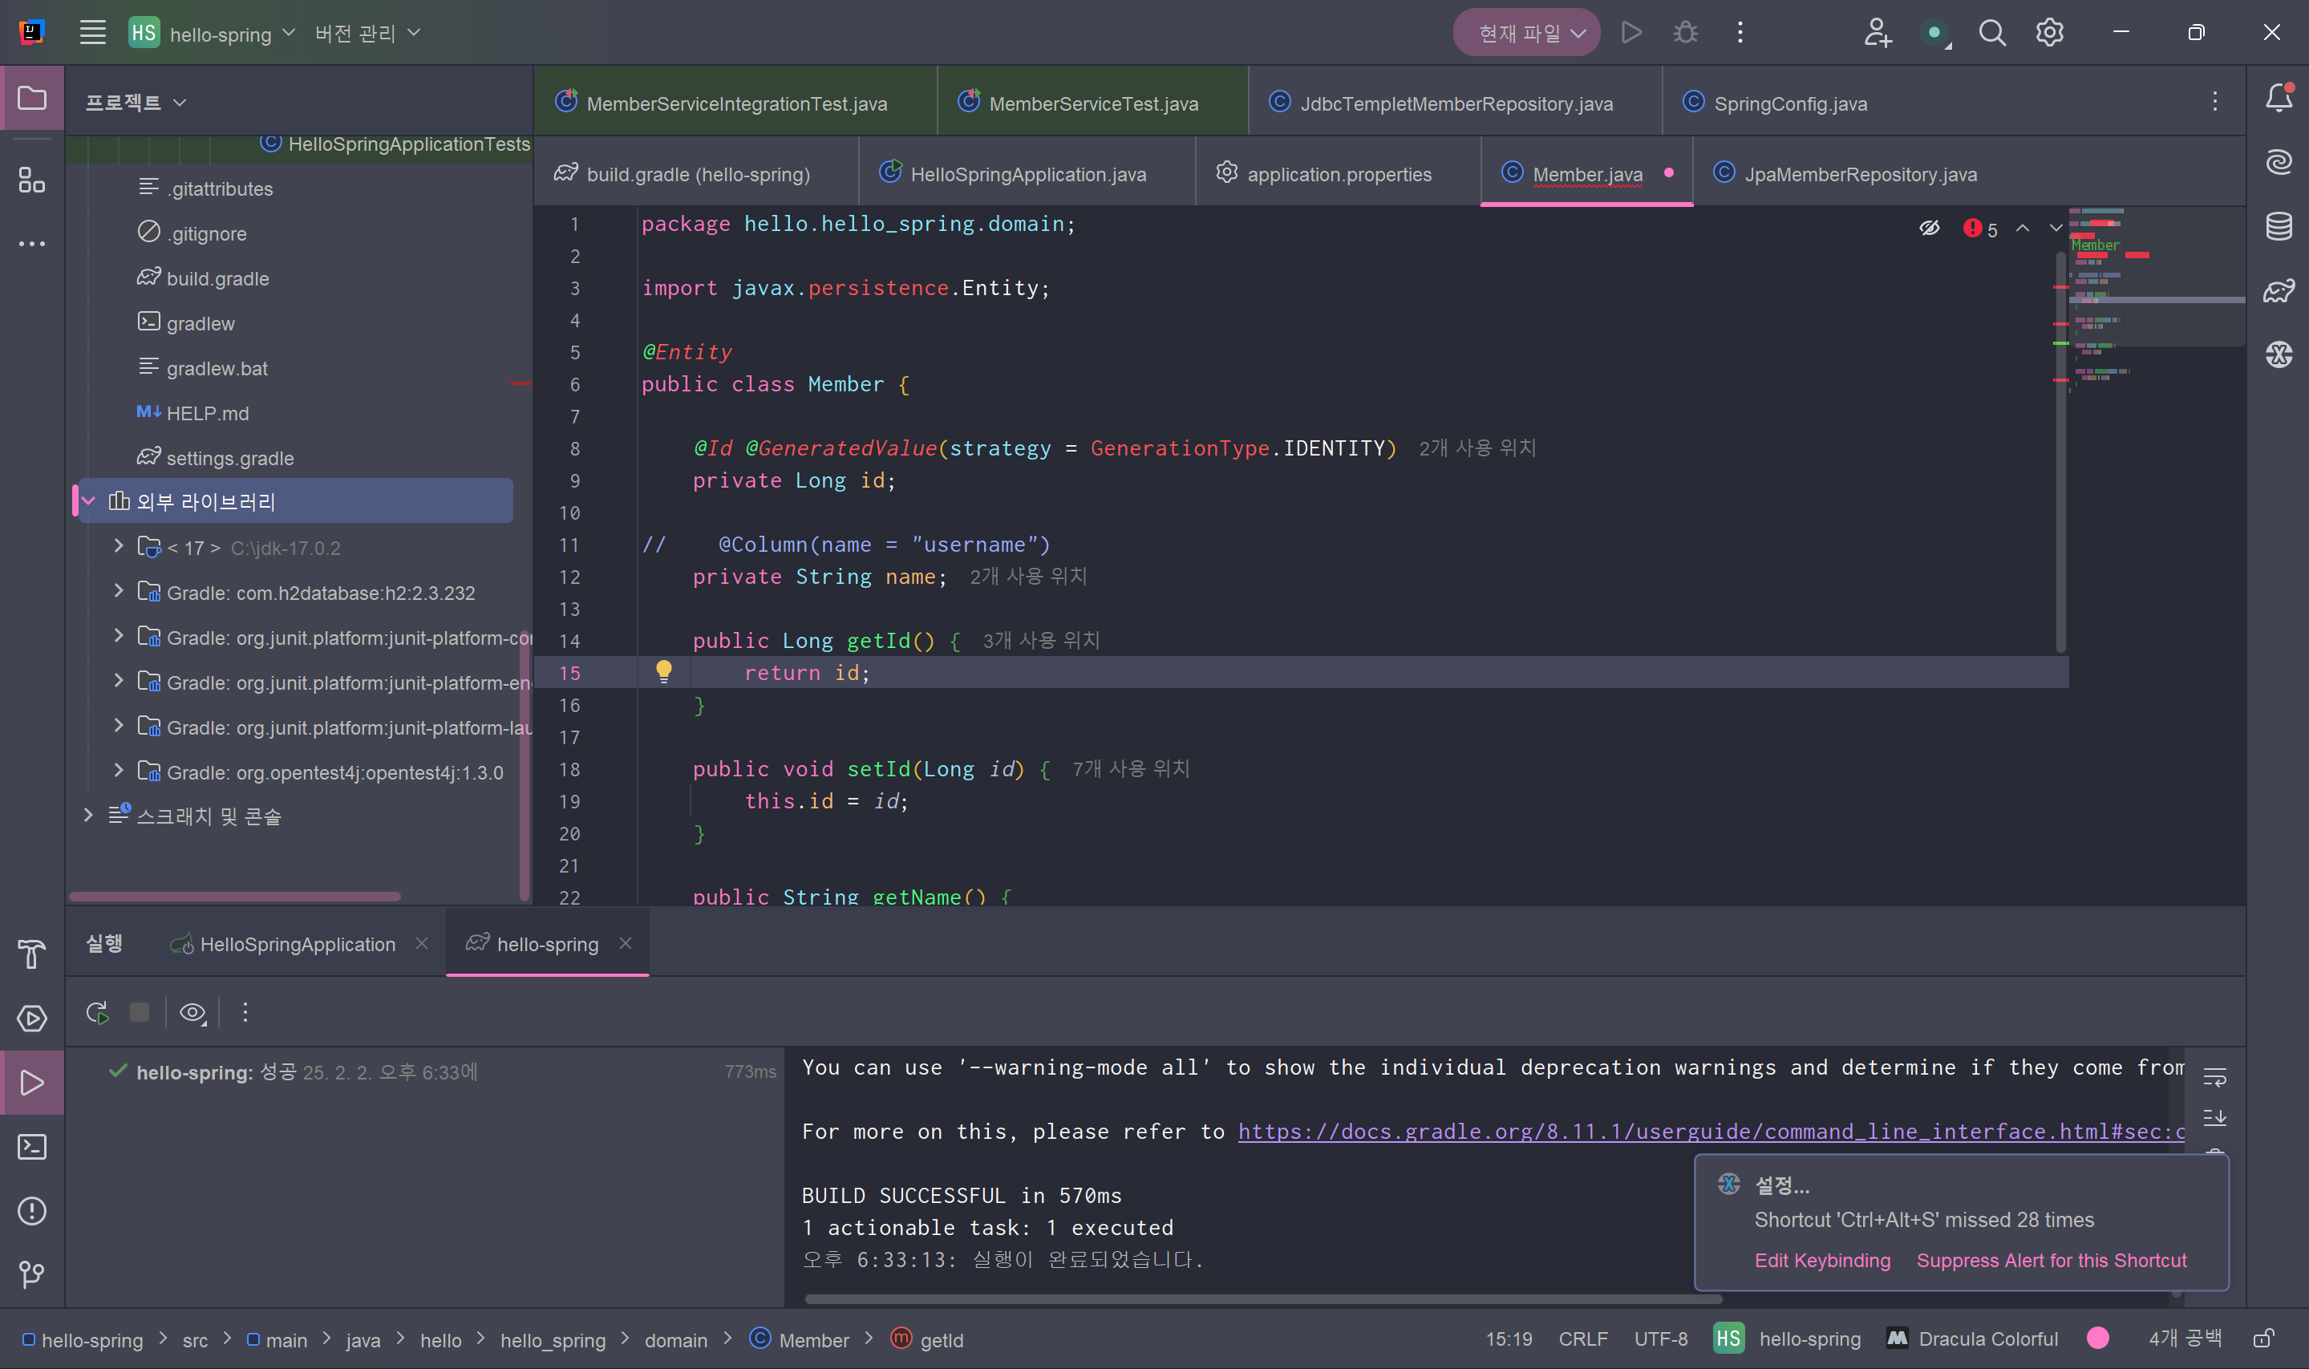2309x1369 pixels.
Task: Click the run console horizontal scrollbar
Action: tap(1263, 1299)
